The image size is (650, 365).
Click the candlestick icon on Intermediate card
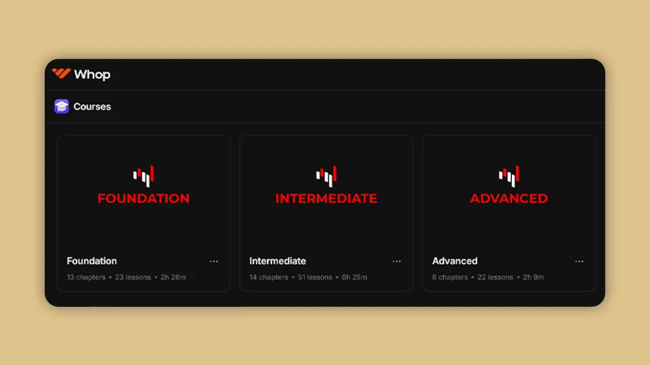coord(326,176)
